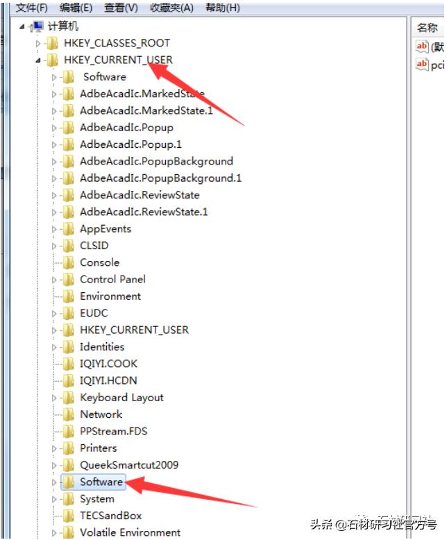Click Console folder icon
The height and width of the screenshot is (540, 447).
click(68, 263)
